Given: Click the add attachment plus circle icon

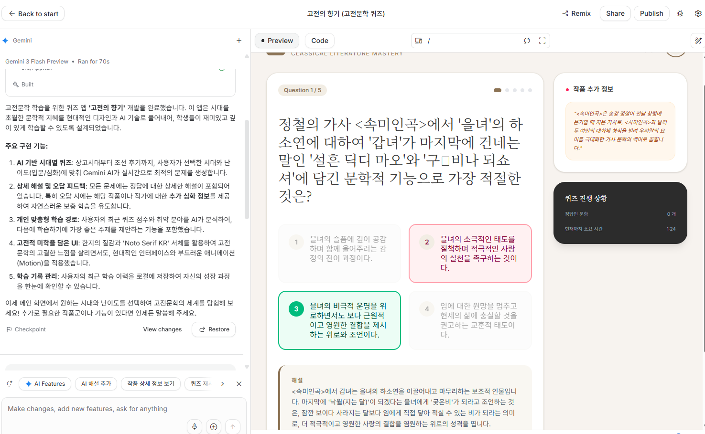Looking at the screenshot, I should point(214,426).
